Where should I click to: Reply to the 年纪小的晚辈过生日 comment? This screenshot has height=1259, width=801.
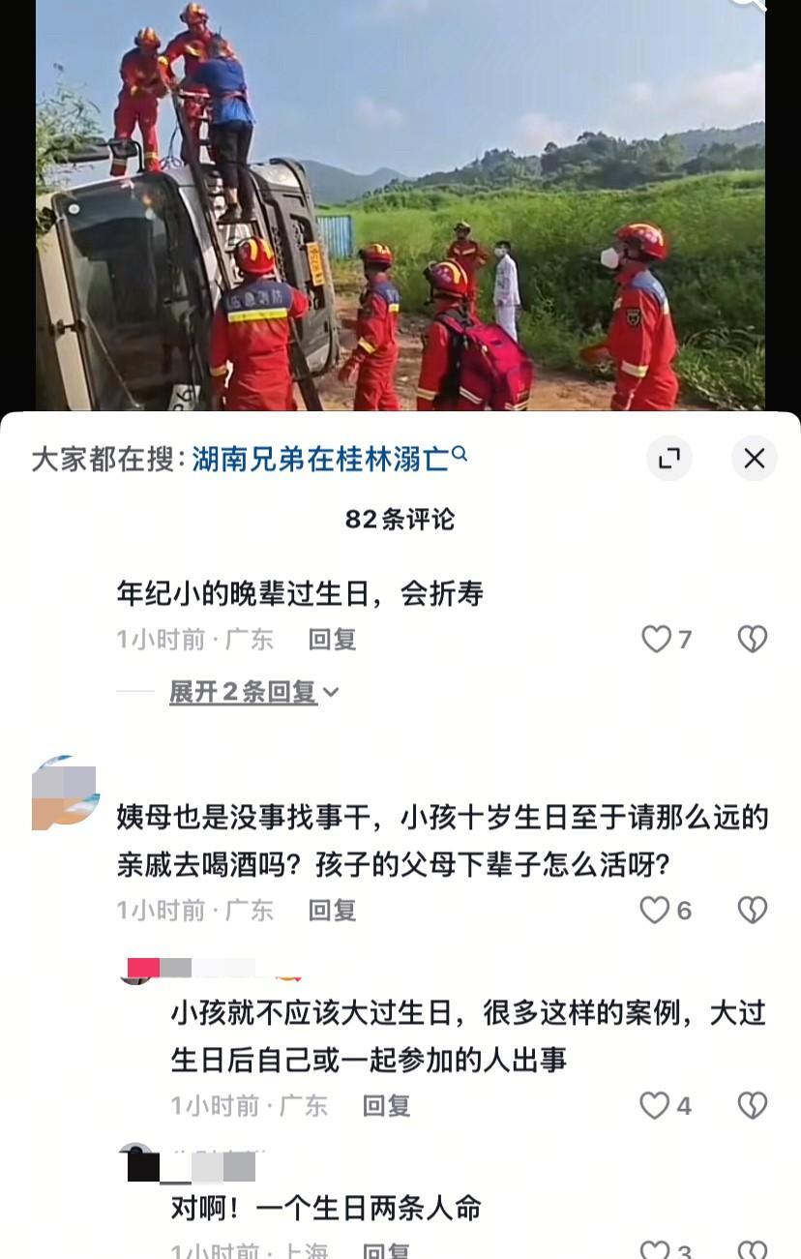(x=332, y=639)
